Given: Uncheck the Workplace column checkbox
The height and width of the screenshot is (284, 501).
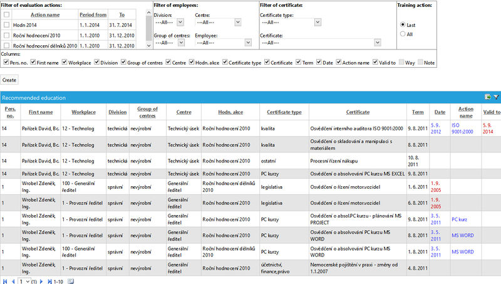Looking at the screenshot, I should (x=65, y=62).
